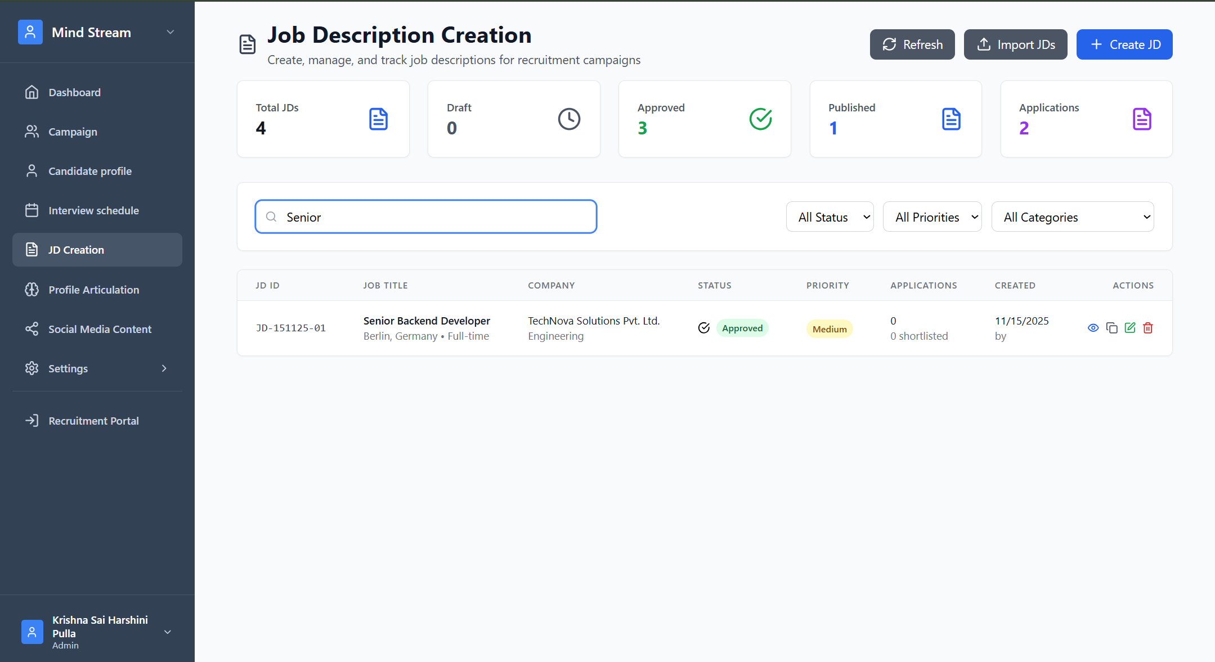Screen dimensions: 1215x662
Task: Open the All Status dropdown
Action: click(830, 217)
